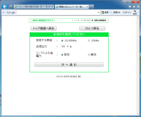Select the 無線LANコンバーター設定 tab

click(x=71, y=7)
